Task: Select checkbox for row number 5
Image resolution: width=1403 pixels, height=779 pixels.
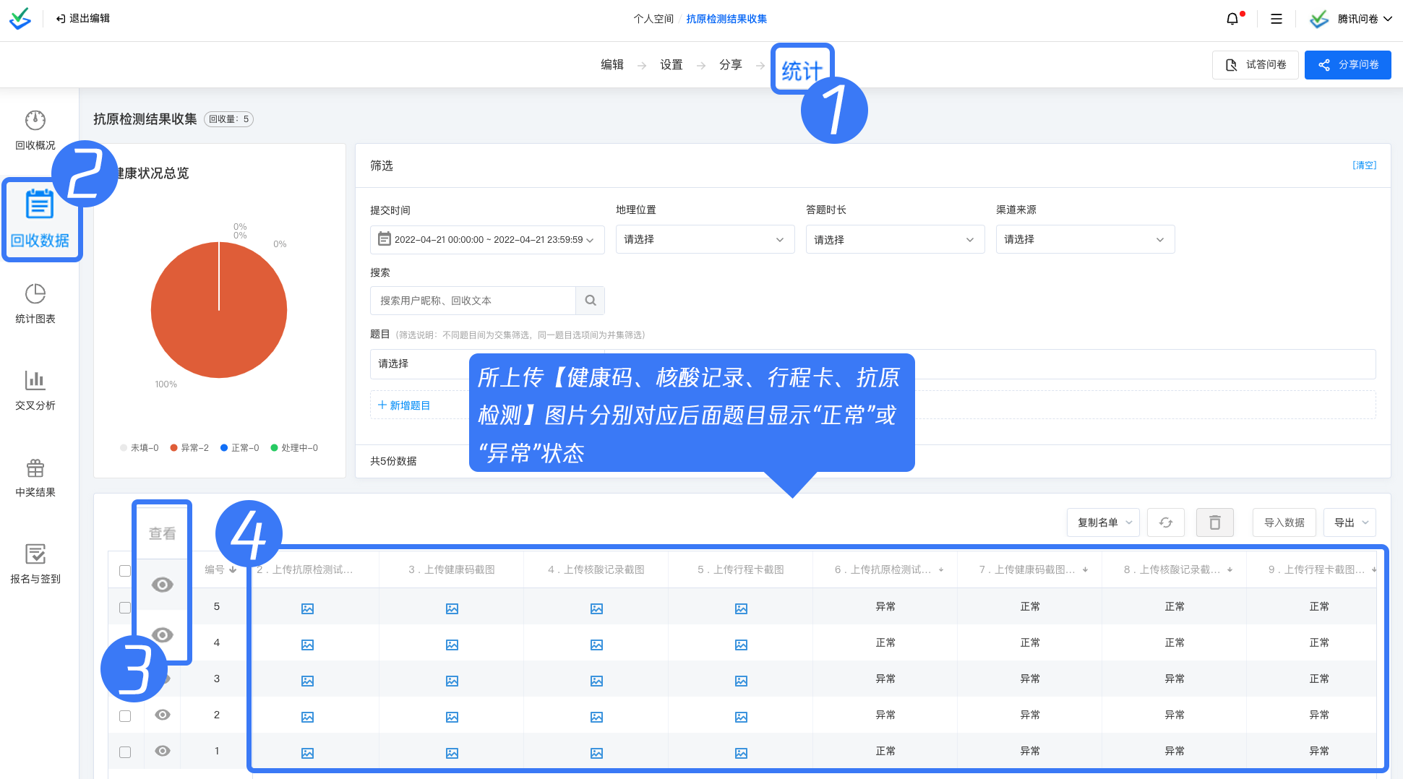Action: coord(125,608)
